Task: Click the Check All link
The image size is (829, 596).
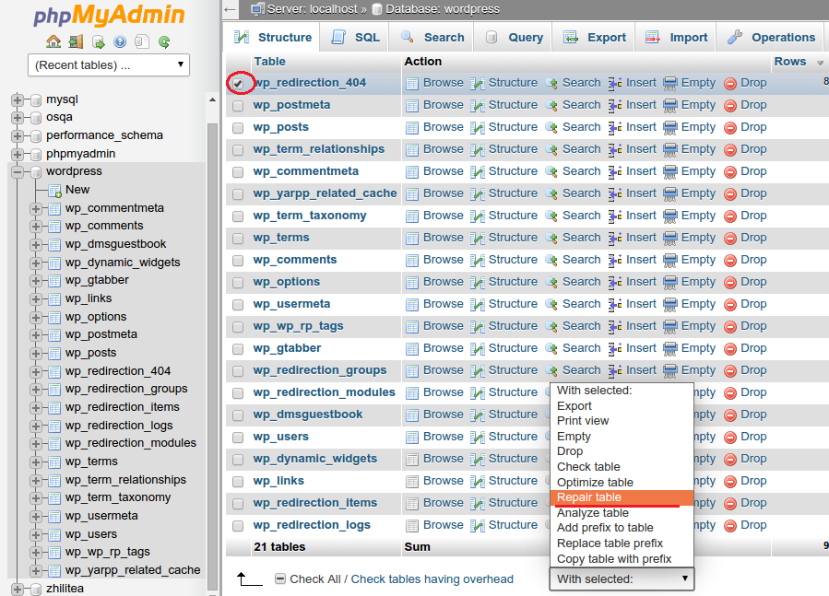Action: [315, 578]
